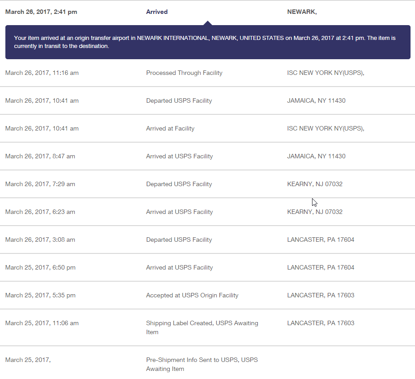Click the dark tooltip describing arrival at Newark International
The height and width of the screenshot is (379, 415).
pos(208,42)
